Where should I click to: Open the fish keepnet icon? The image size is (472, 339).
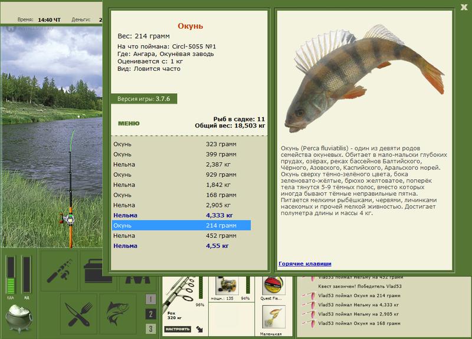click(119, 314)
